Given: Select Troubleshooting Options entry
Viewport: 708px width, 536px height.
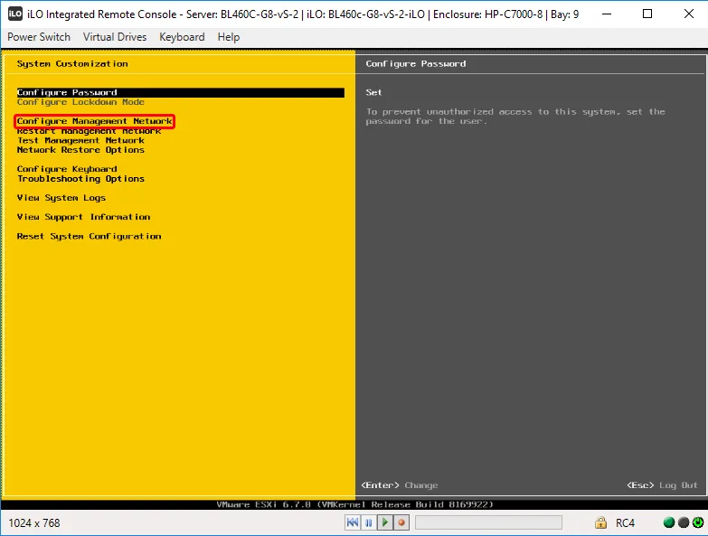Looking at the screenshot, I should click(80, 179).
